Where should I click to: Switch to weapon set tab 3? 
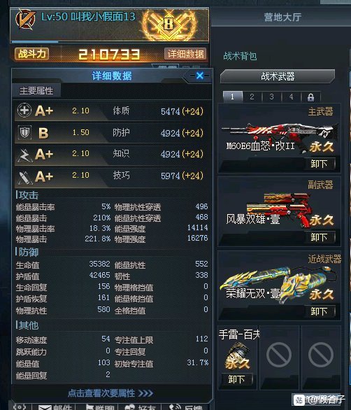tap(271, 97)
